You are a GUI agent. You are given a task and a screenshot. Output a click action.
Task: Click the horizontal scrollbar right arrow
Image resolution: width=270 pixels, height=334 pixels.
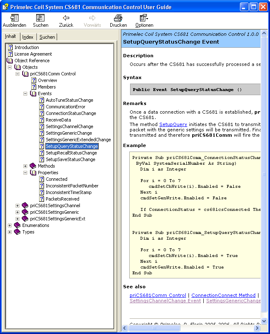point(257,328)
